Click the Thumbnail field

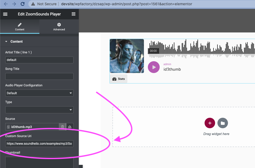pyautogui.click(x=39, y=162)
